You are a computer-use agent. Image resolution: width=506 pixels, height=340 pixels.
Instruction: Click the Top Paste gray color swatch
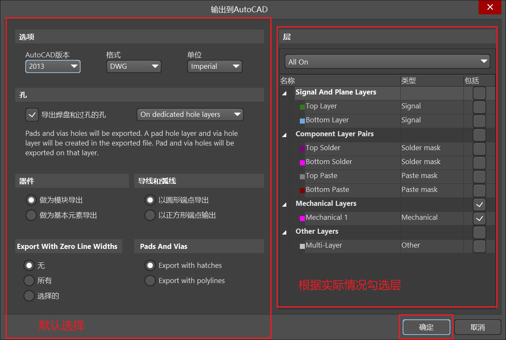click(302, 176)
